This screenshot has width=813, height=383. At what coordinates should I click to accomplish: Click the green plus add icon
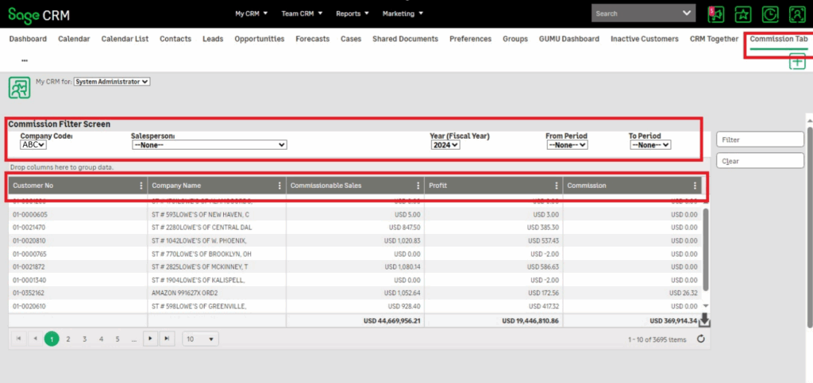point(797,63)
